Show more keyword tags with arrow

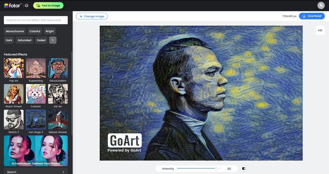53,40
